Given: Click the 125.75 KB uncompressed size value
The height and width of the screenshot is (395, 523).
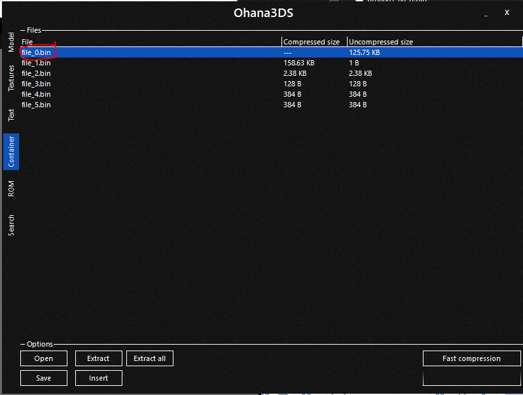Looking at the screenshot, I should (364, 52).
